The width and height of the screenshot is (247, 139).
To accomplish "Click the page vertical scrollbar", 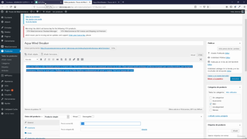I will tap(246, 45).
